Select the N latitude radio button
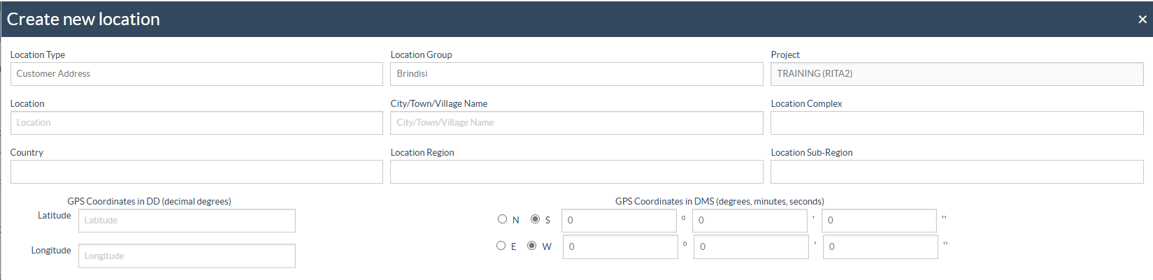This screenshot has height=280, width=1153. [502, 219]
